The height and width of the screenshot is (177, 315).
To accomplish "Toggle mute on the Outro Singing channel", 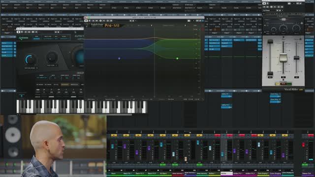I will pyautogui.click(x=272, y=136).
